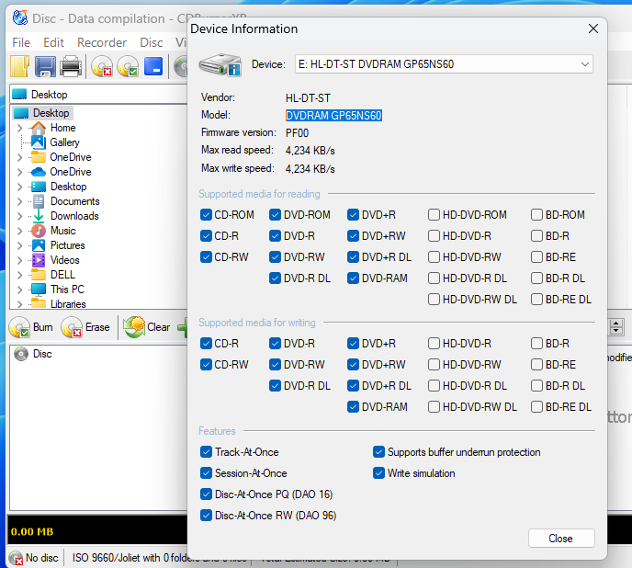
Task: Click the erase disc icon with red X in the top toolbar
Action: coord(102,66)
